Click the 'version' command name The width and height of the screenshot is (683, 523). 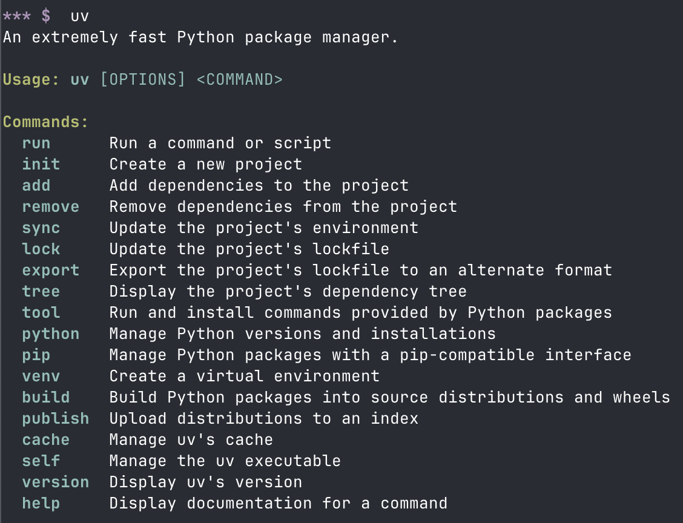pos(55,482)
